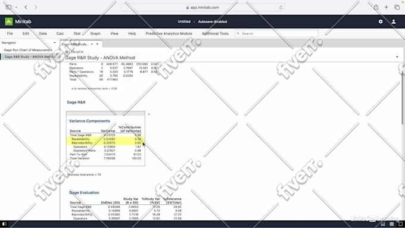This screenshot has height=228, width=405.
Task: Click the LCM.MTW worksheet icon
Action: 67,52
